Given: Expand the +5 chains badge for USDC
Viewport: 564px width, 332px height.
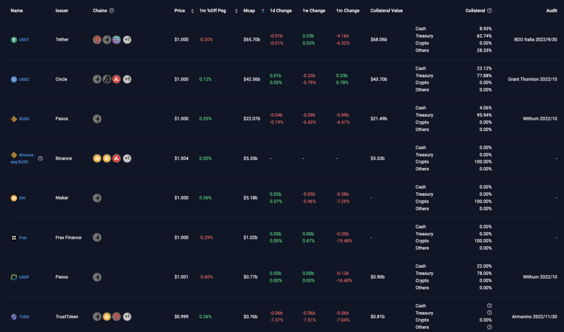Looking at the screenshot, I should pyautogui.click(x=127, y=79).
